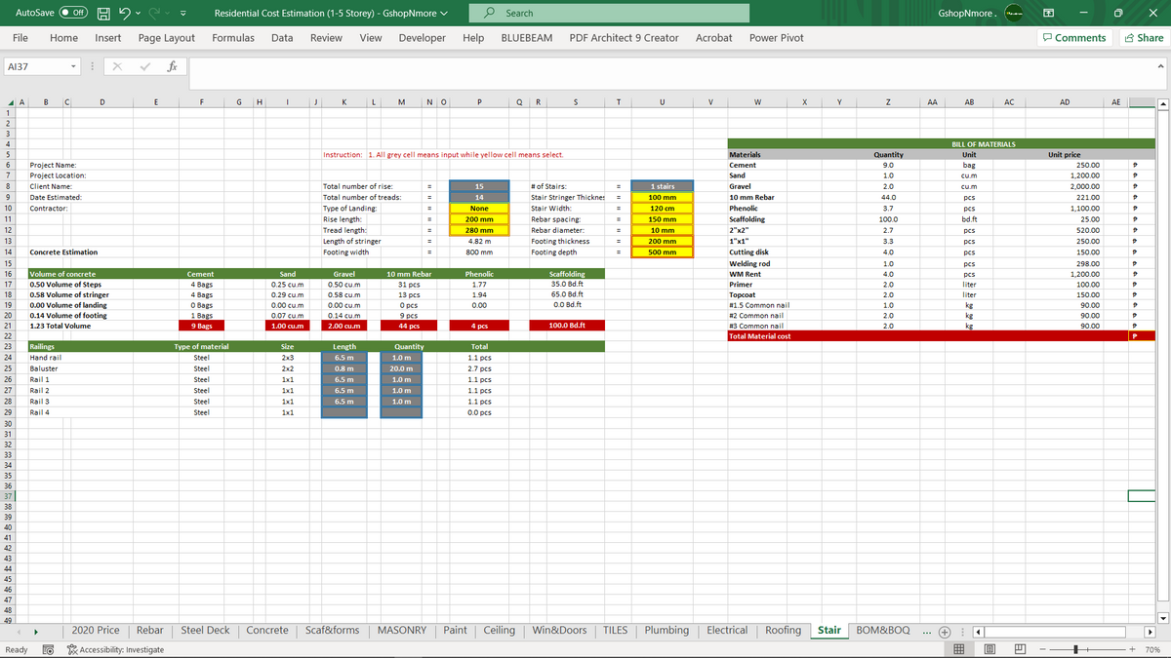Expand the formula bar with the chevron
Screen dimensions: 1171x658
(x=1160, y=67)
